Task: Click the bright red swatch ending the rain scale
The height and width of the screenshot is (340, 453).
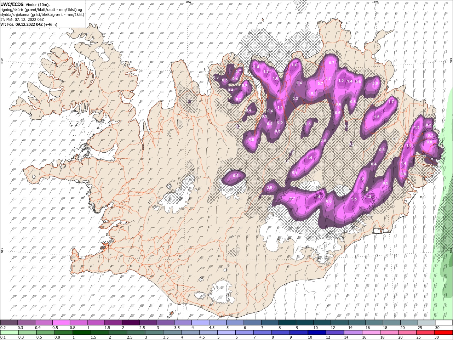Action: pos(443,333)
